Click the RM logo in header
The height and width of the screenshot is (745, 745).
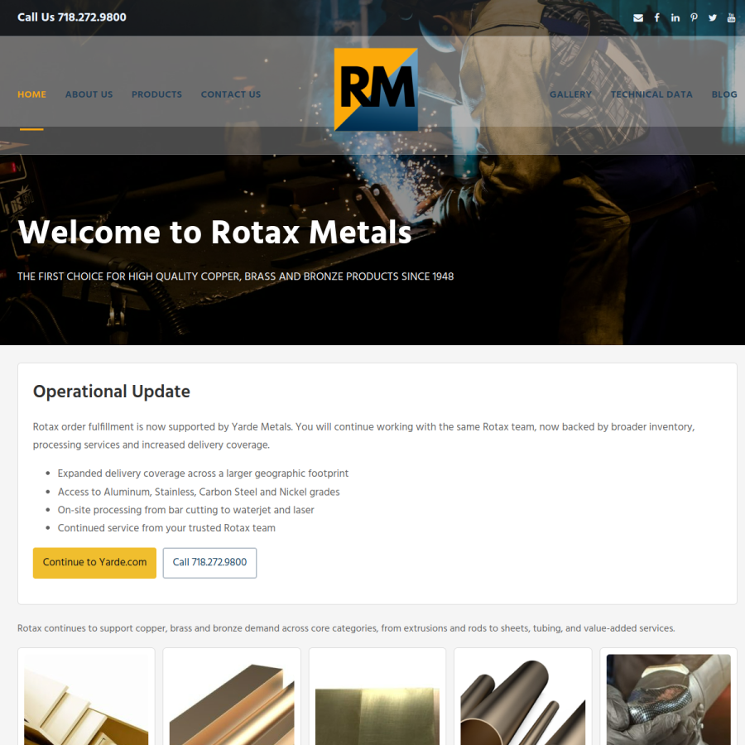pos(376,89)
